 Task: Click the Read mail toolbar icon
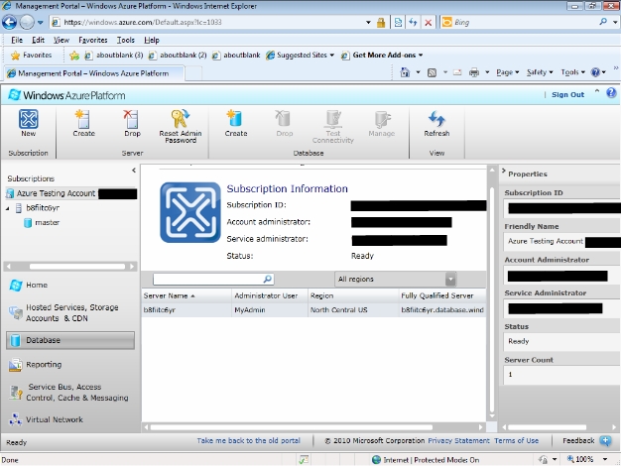pos(457,72)
